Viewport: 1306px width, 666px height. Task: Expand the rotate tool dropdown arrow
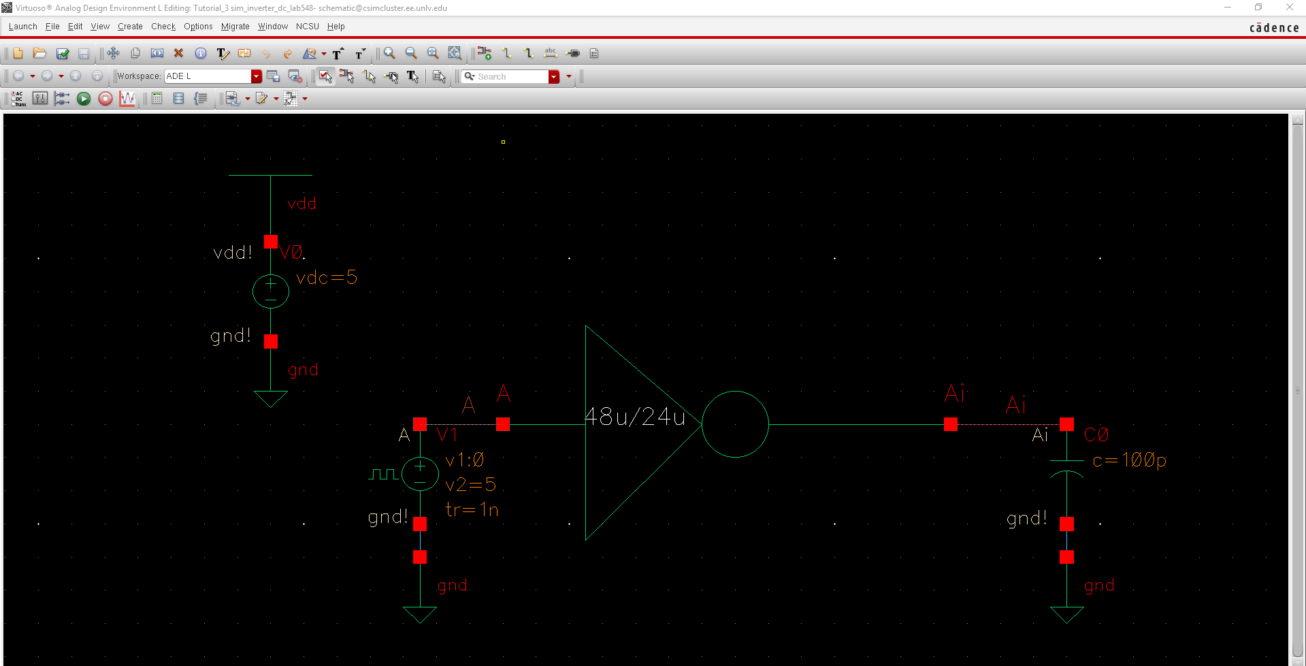coord(324,53)
